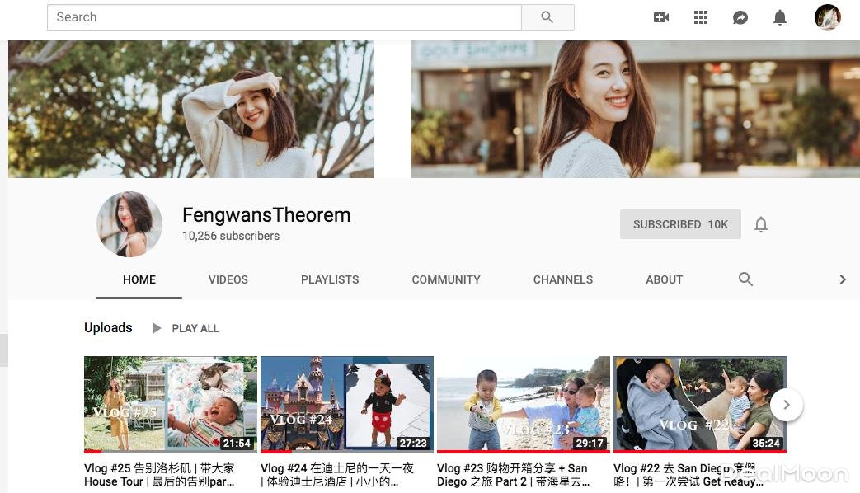Click the Uploads section heading link
Viewport: 860px width, 493px height.
pos(108,328)
